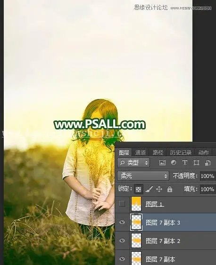This screenshot has width=216, height=265.
Task: Switch to the 历史记录 tab
Action: click(181, 153)
